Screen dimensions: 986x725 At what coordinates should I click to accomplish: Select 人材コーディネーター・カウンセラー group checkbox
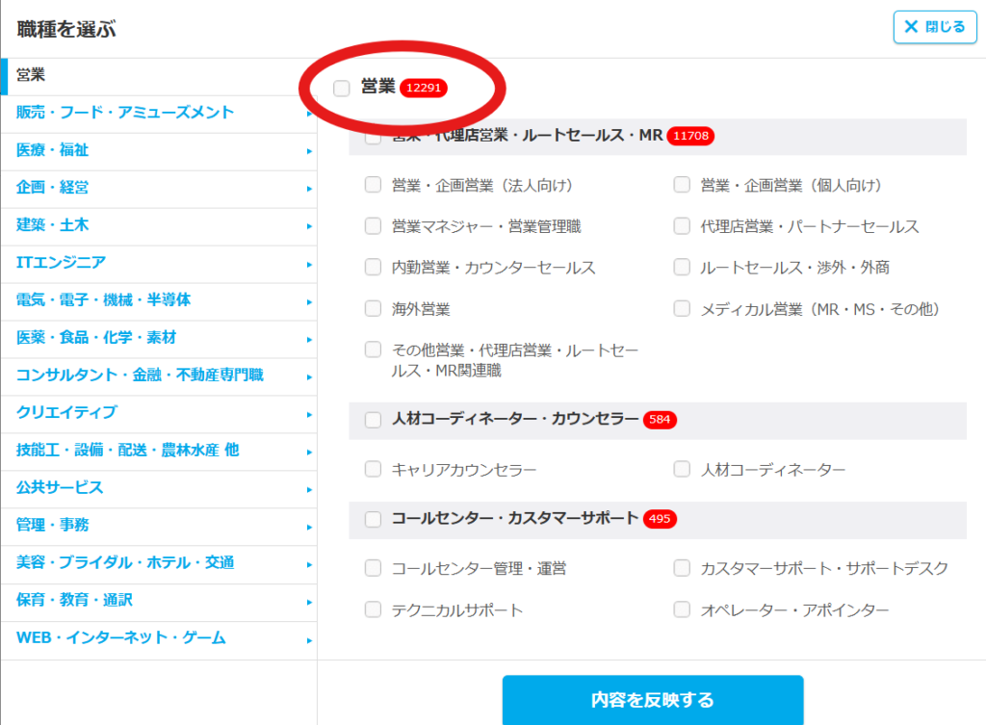[x=374, y=420]
